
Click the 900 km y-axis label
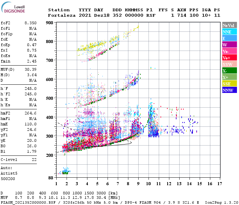50,23
